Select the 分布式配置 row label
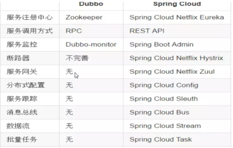Screen dimensions: 233x148 point(25,85)
